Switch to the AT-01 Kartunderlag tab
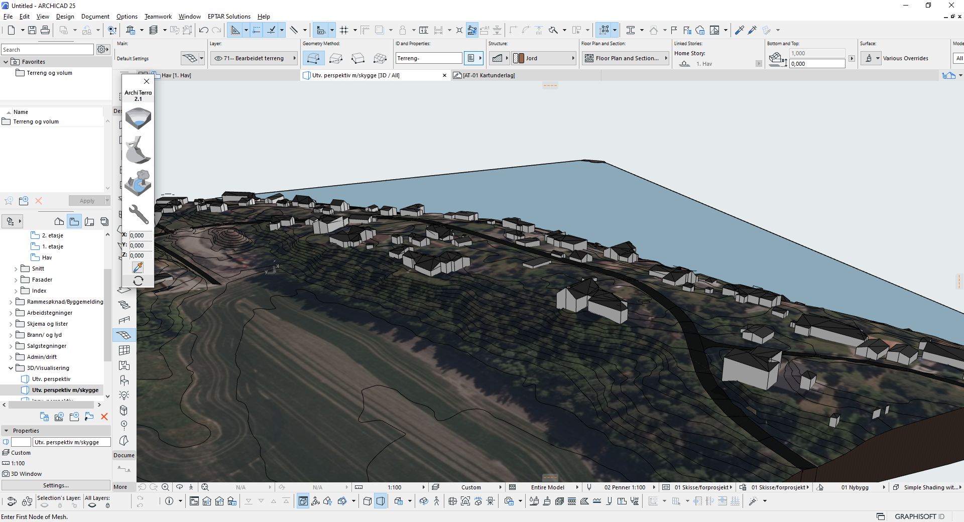964x522 pixels. (x=488, y=75)
